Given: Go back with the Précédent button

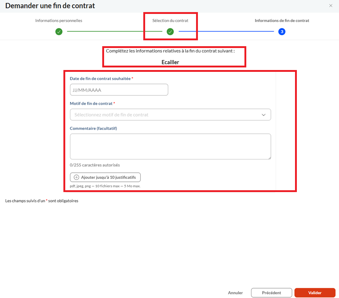Looking at the screenshot, I should point(271,293).
